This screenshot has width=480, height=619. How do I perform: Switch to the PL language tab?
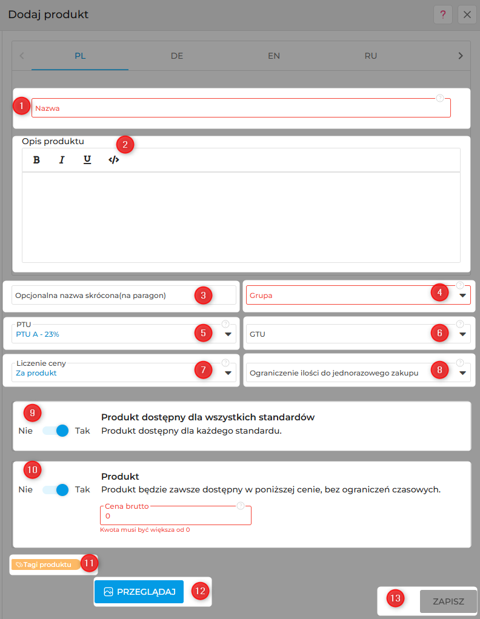(x=80, y=56)
